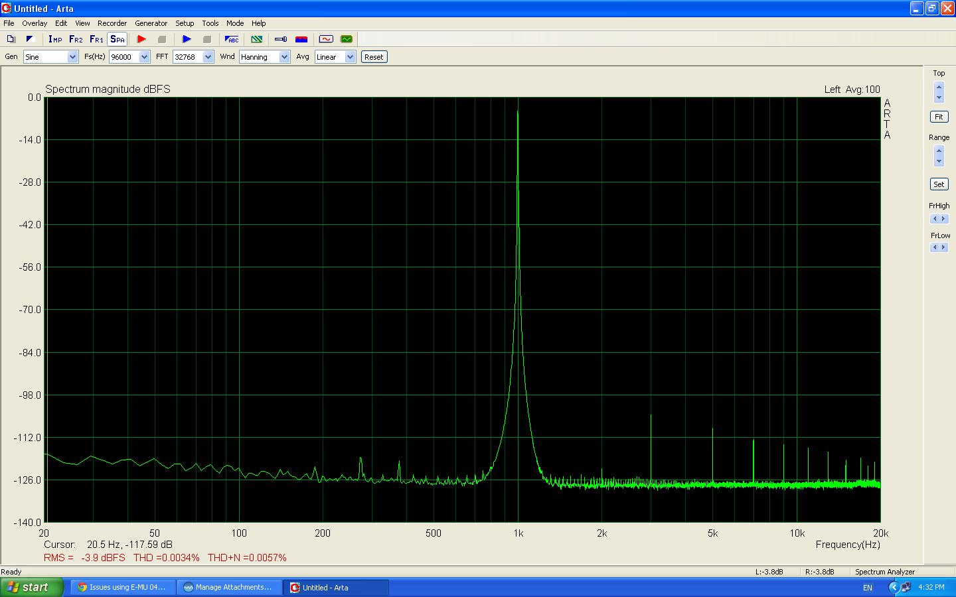The height and width of the screenshot is (597, 956).
Task: Click the 4:32 PM clock
Action: pyautogui.click(x=931, y=587)
